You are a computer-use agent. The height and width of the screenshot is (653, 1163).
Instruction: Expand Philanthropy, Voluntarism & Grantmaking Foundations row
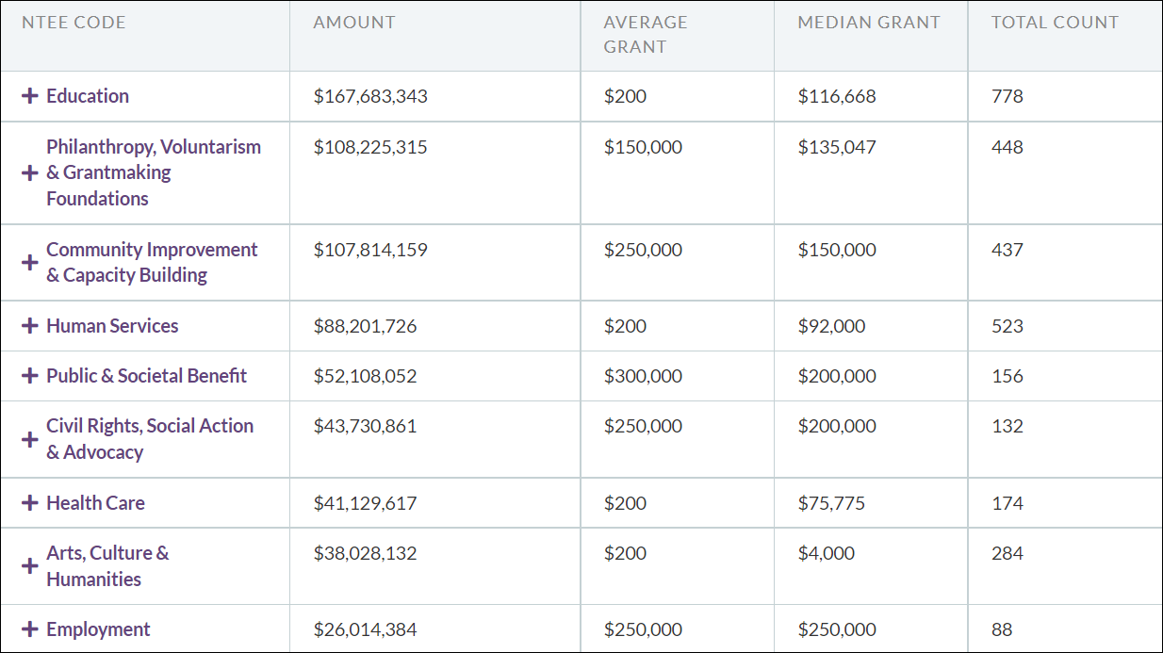click(30, 173)
